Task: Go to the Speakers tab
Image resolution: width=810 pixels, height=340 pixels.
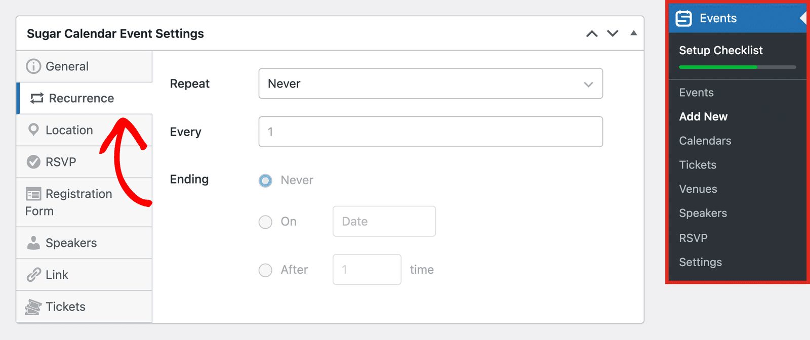Action: point(84,243)
